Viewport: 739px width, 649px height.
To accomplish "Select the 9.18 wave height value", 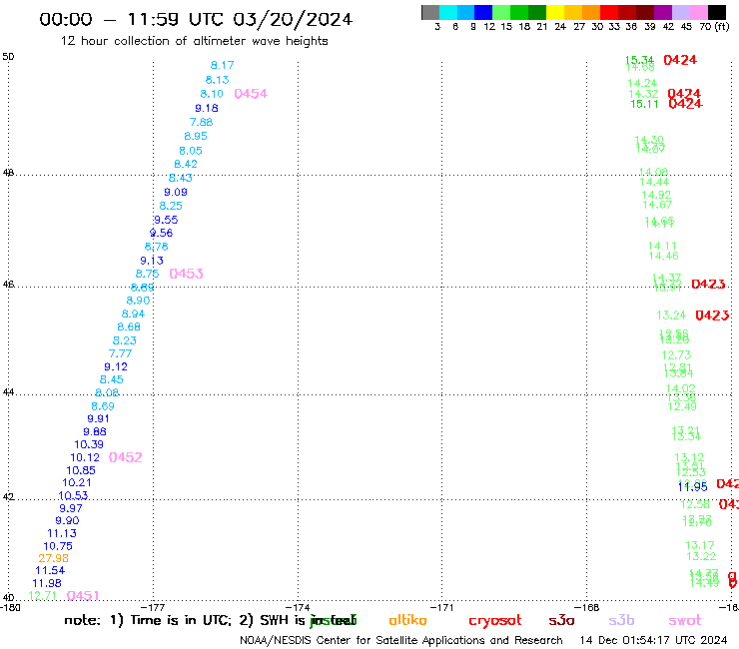I will [x=207, y=108].
